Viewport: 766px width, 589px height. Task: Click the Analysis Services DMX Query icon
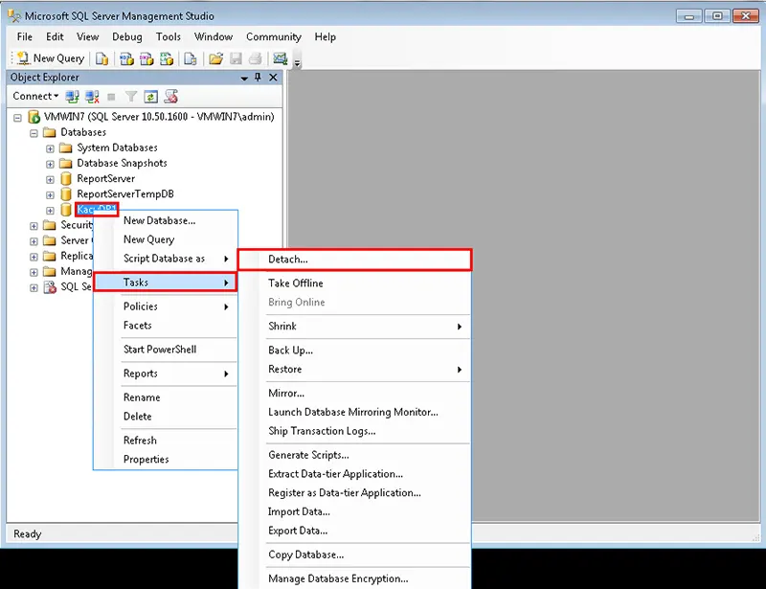(x=146, y=58)
